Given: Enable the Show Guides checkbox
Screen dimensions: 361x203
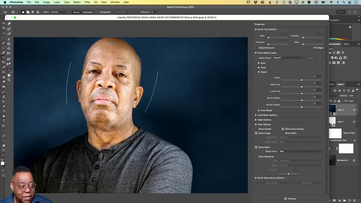Looking at the screenshot, I should (256, 129).
